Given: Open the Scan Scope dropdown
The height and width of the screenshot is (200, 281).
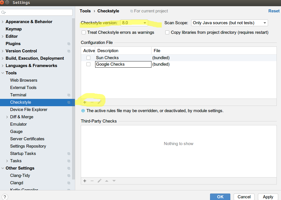Looking at the screenshot, I should point(264,23).
